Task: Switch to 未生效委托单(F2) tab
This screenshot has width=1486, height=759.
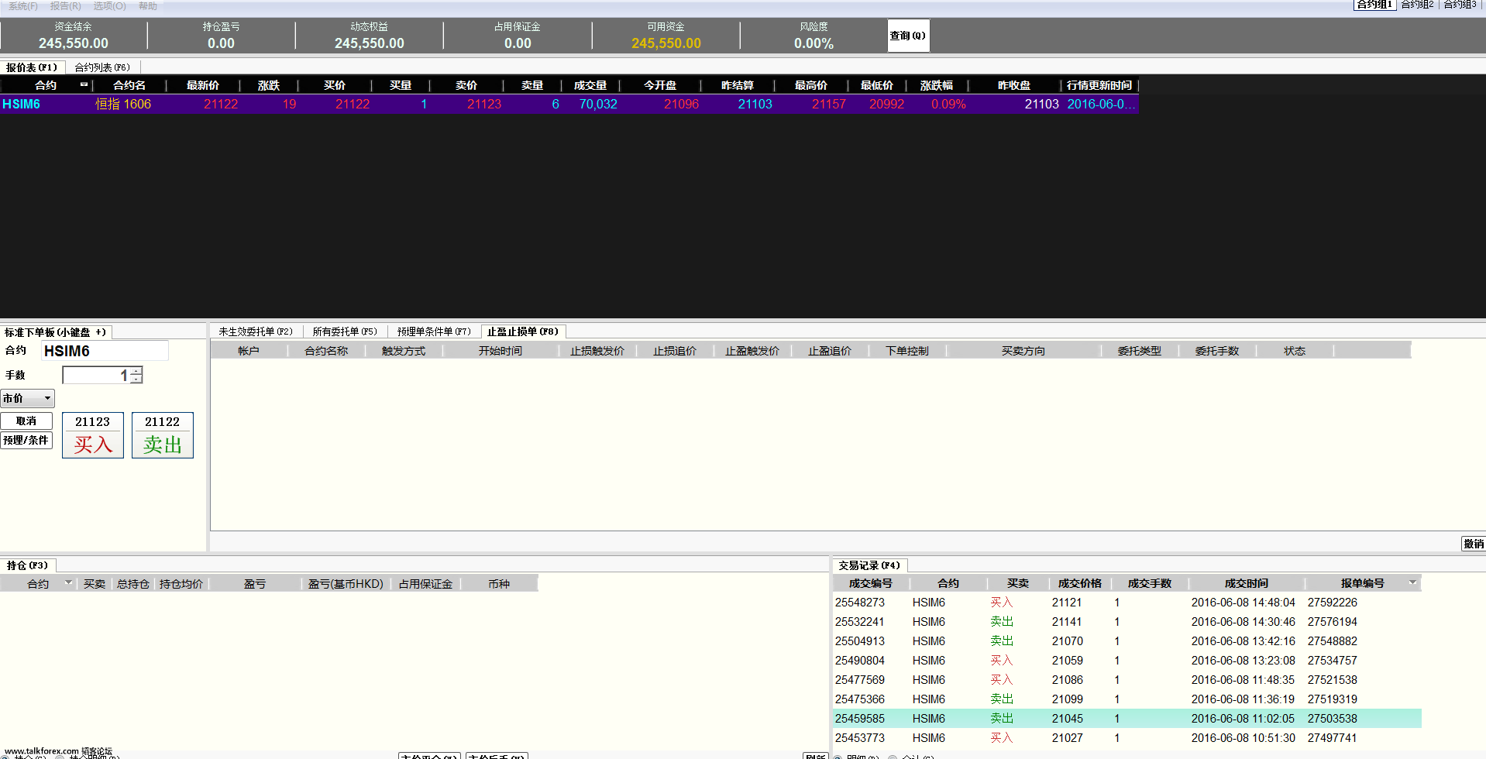Action: (256, 331)
